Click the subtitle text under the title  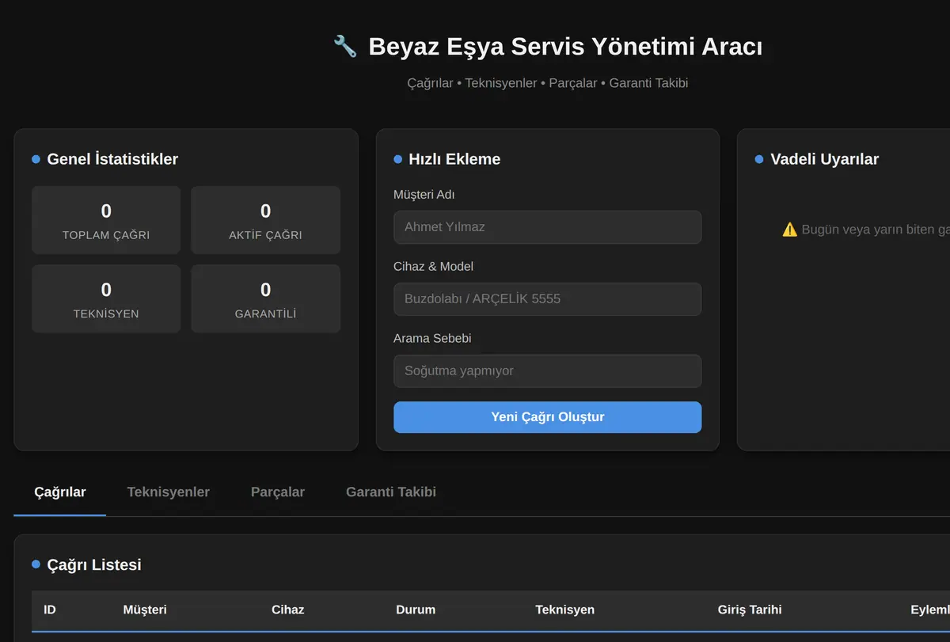coord(548,83)
